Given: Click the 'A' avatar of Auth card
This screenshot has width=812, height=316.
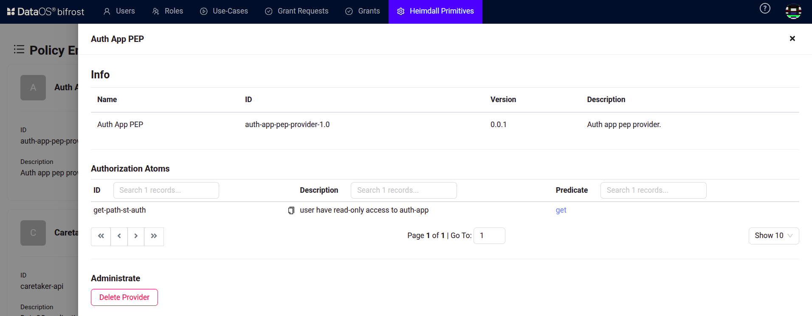Looking at the screenshot, I should pos(33,88).
